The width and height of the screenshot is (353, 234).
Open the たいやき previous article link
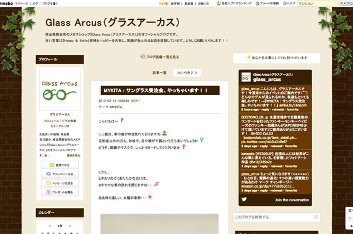click(187, 73)
